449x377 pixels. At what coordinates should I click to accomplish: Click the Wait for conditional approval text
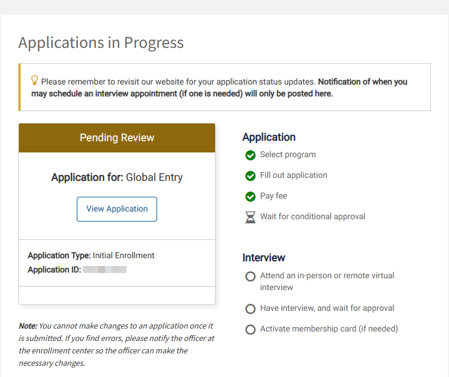(313, 217)
